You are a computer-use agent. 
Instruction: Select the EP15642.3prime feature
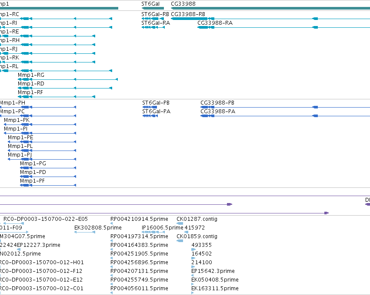pyautogui.click(x=192, y=275)
